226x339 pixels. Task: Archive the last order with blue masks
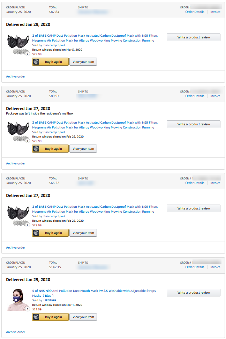pyautogui.click(x=16, y=332)
